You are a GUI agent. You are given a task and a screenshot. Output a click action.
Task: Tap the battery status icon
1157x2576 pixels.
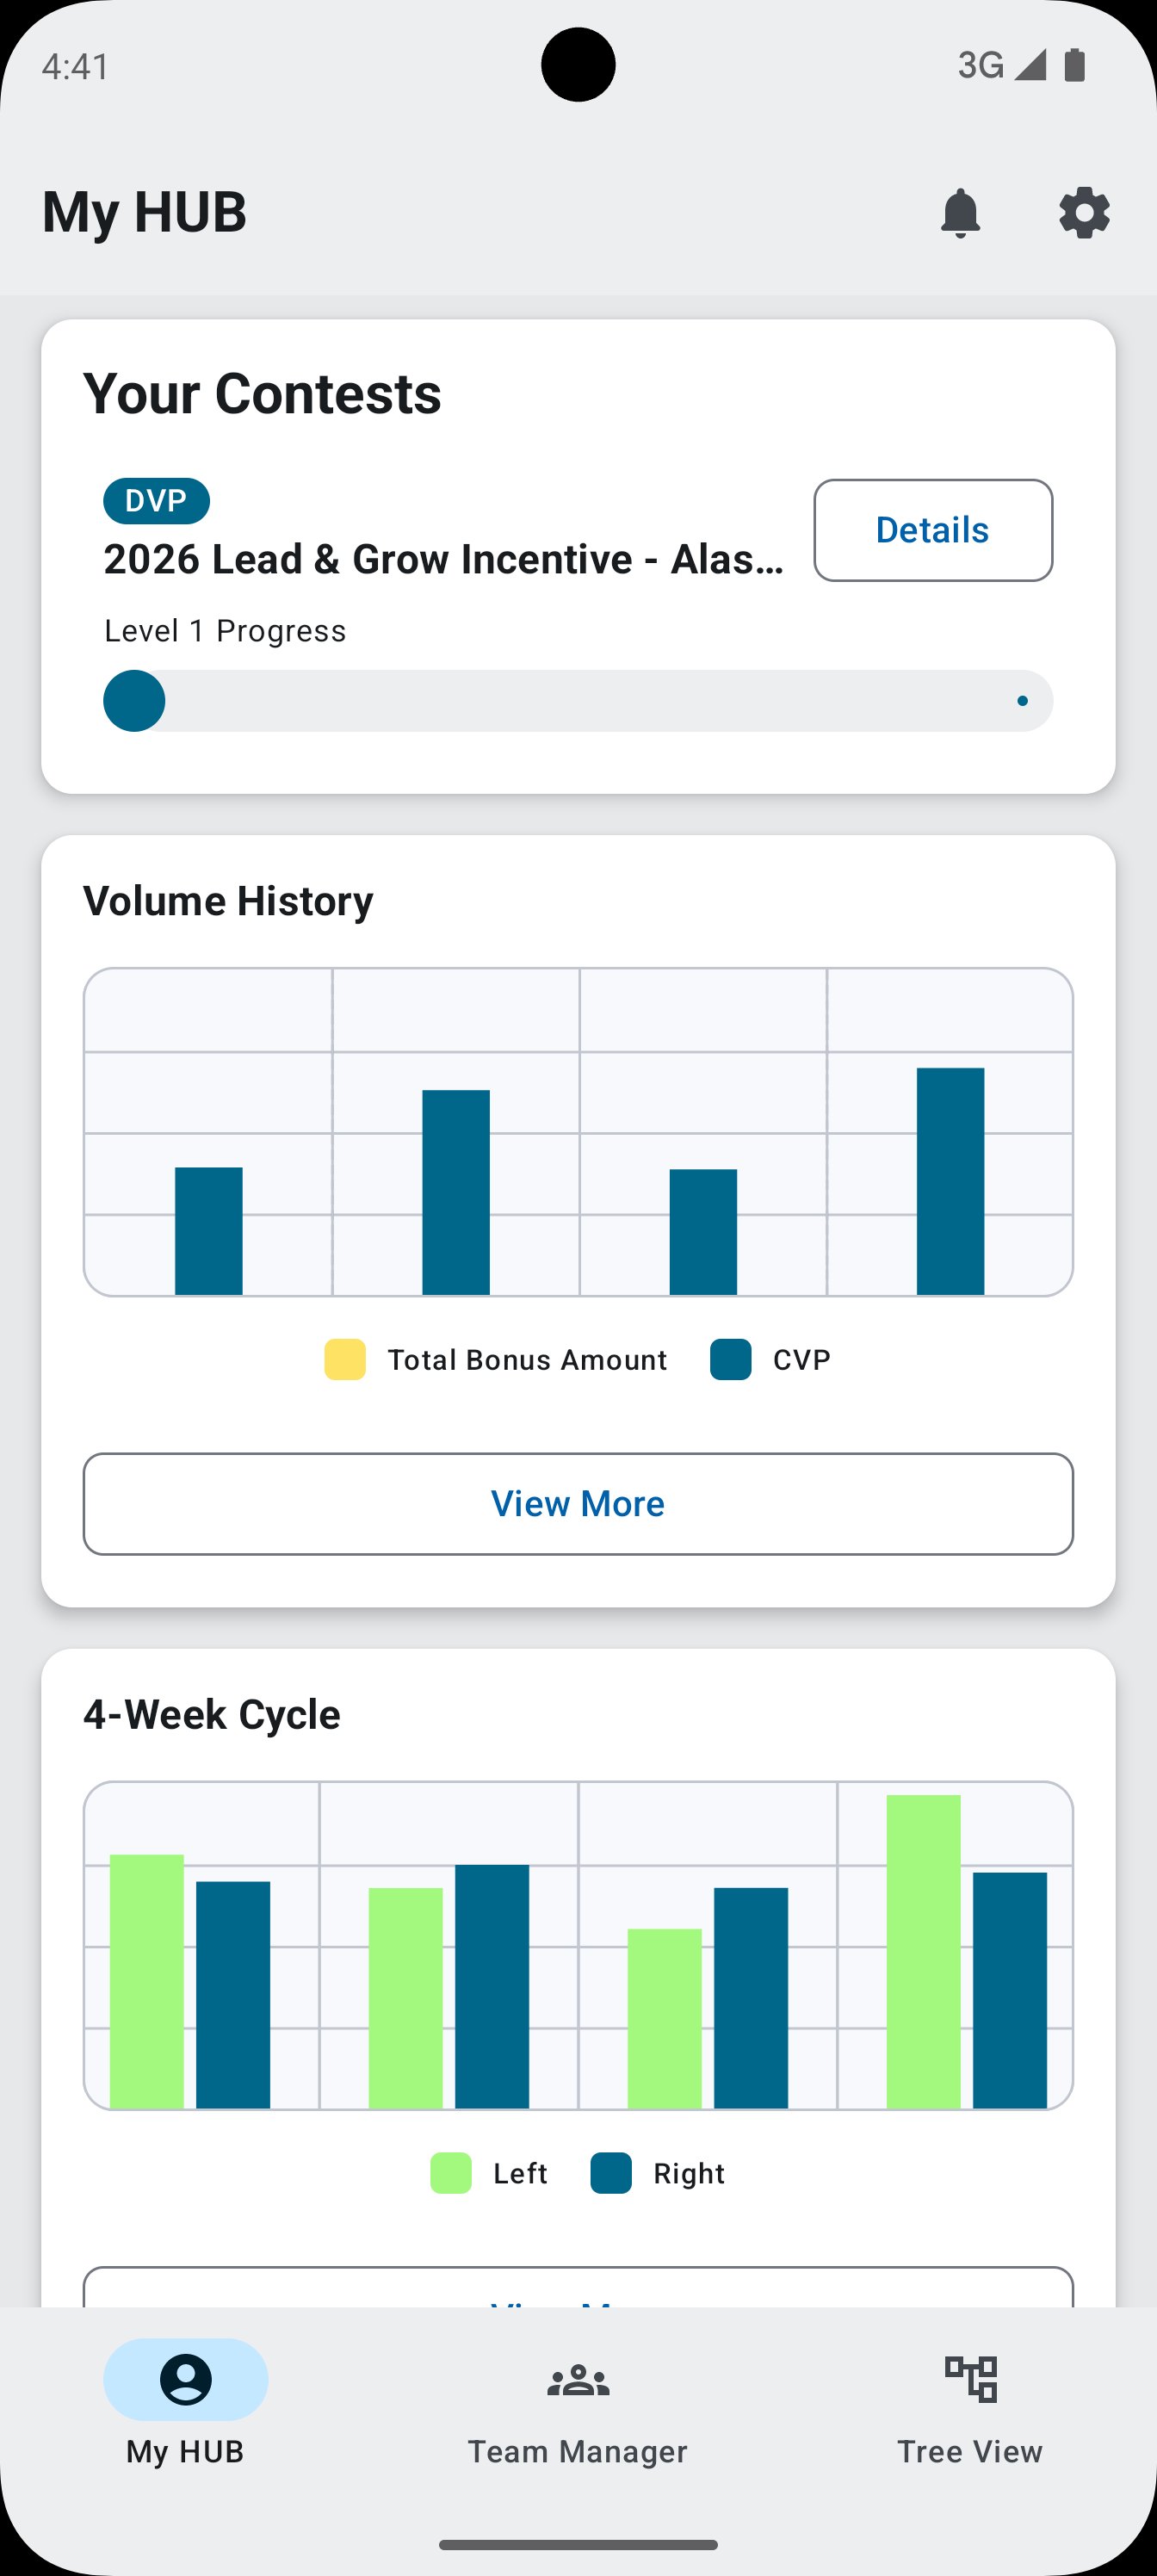pyautogui.click(x=1075, y=65)
